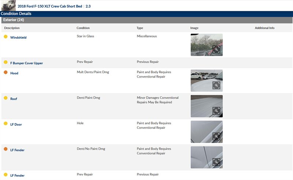This screenshot has height=180, width=293.
Task: Collapse the Condition Details header
Action: point(16,14)
